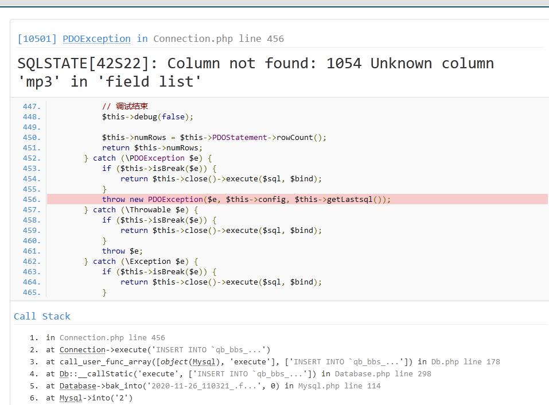Image resolution: width=549 pixels, height=405 pixels.
Task: Click the error code [10501]
Action: tap(37, 38)
